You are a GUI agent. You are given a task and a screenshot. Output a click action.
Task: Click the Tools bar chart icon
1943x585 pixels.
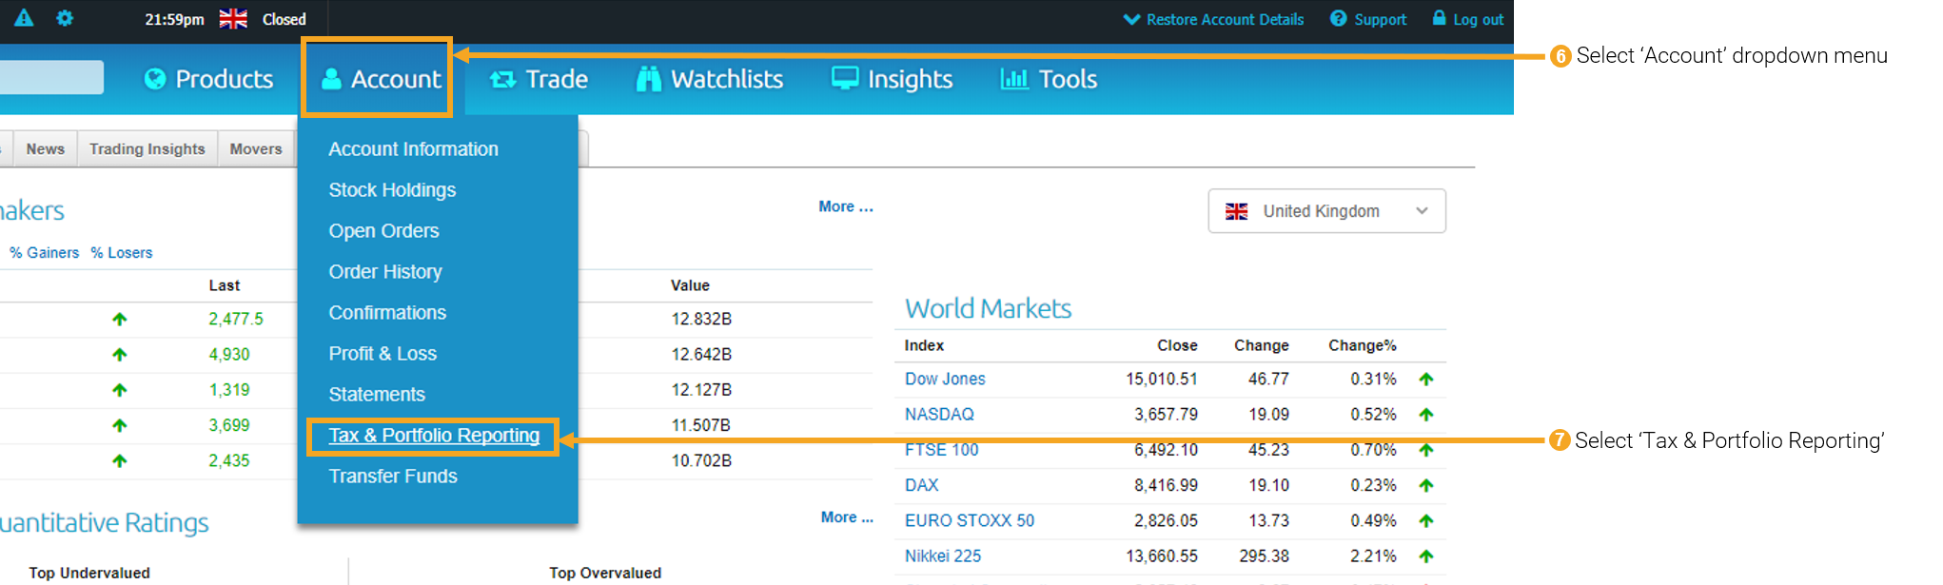[x=1014, y=79]
